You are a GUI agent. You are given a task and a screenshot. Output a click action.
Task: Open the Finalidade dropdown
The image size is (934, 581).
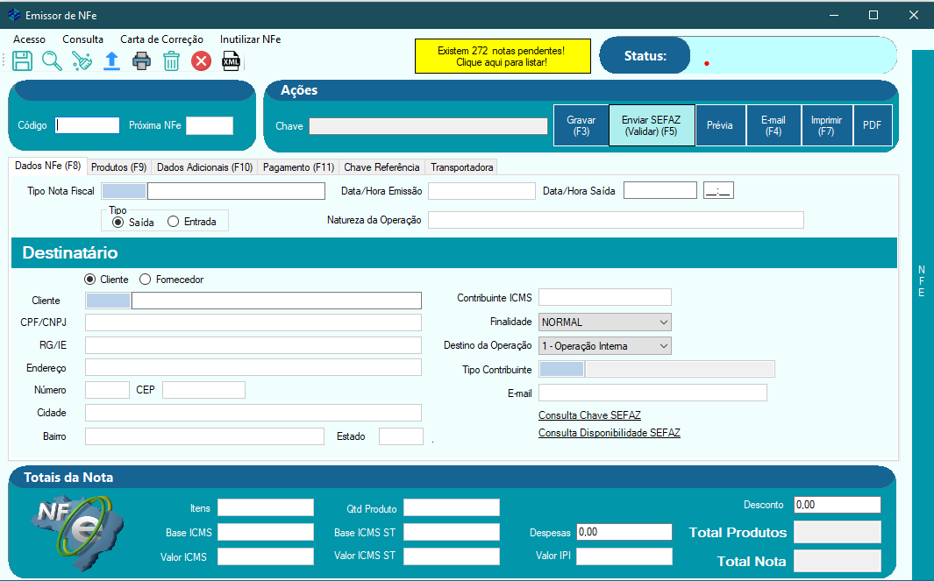point(605,322)
